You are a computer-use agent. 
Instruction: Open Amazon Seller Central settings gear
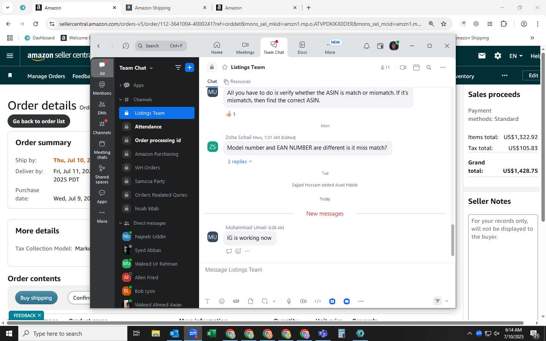tap(498, 56)
